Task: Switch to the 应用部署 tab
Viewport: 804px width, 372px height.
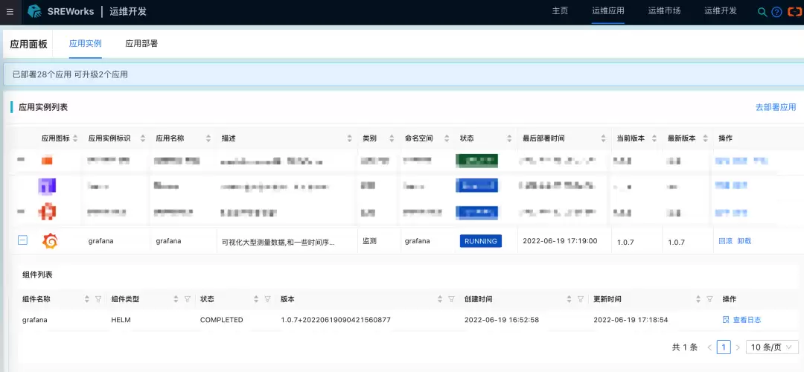Action: click(x=141, y=44)
